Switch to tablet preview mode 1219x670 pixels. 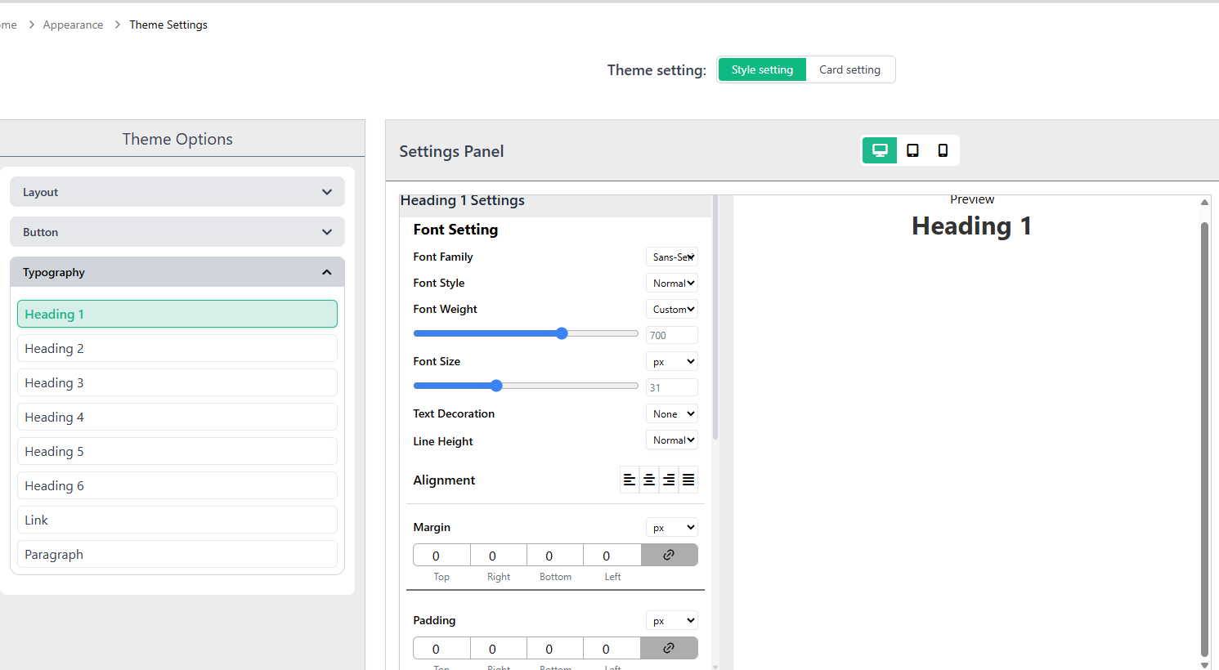[912, 150]
